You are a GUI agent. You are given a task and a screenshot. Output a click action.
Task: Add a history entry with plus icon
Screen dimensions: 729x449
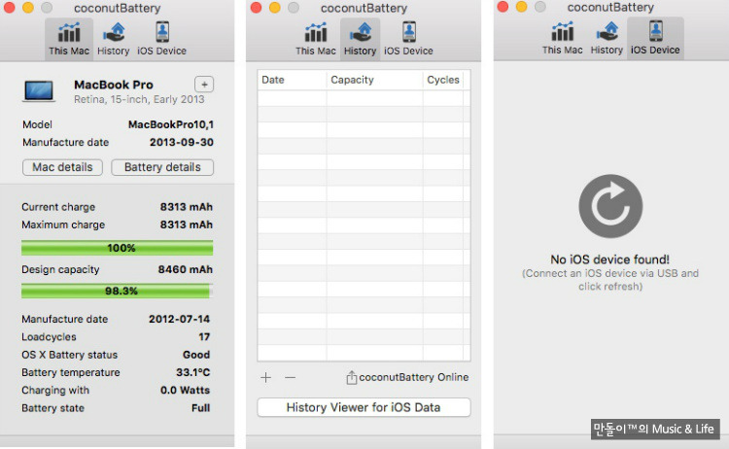[266, 377]
